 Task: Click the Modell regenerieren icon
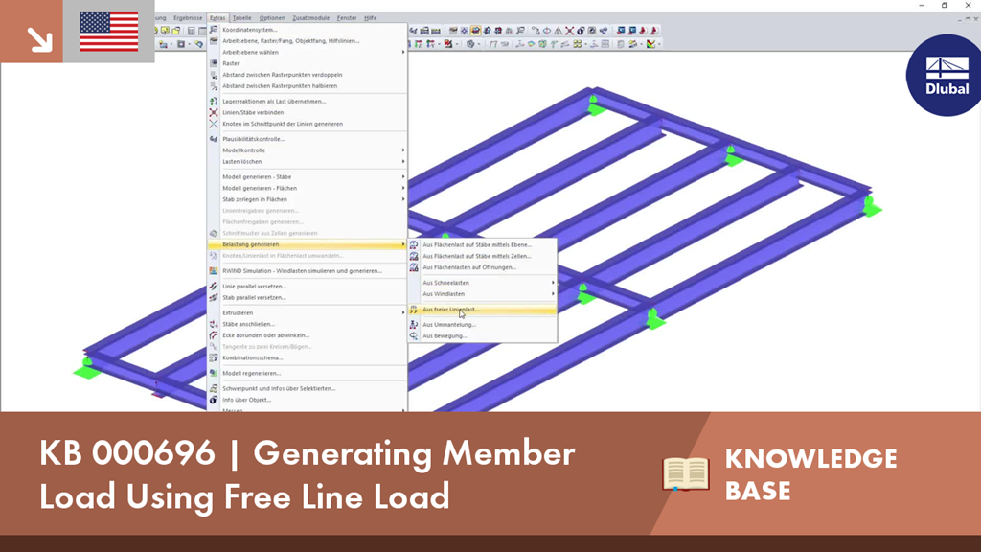[x=214, y=373]
